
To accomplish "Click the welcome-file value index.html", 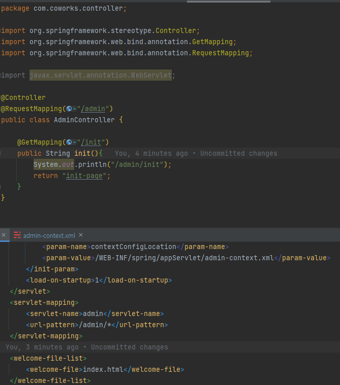I will pyautogui.click(x=103, y=369).
